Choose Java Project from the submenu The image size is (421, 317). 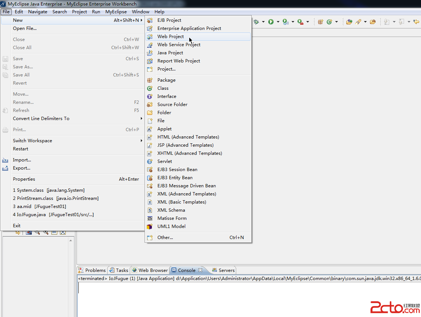(198, 52)
